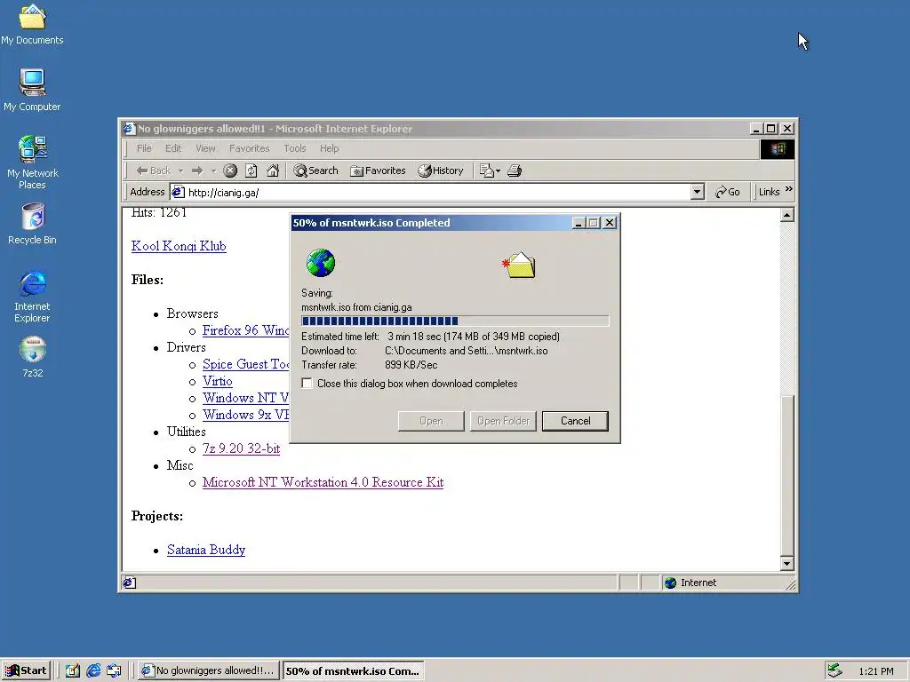Image resolution: width=910 pixels, height=682 pixels.
Task: Click the vertical scrollbar thumb in IE
Action: click(x=787, y=475)
